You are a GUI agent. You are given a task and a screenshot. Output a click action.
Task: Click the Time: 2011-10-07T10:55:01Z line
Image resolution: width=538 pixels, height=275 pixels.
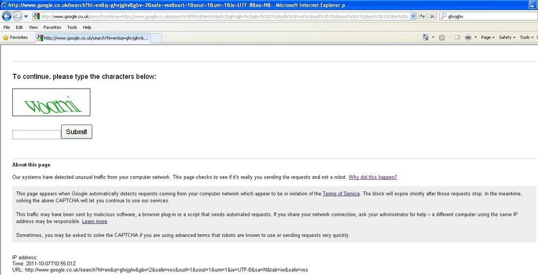pyautogui.click(x=44, y=264)
